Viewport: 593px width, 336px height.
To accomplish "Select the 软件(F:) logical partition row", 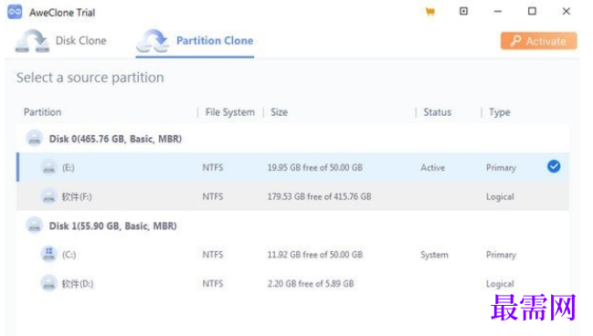I will [292, 196].
